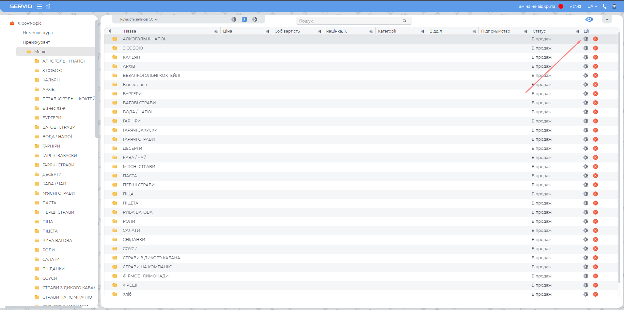The image size is (624, 310).
Task: Click the gear icon for АЛКОГОЛЬНІ НАПОЇ row
Action: [x=586, y=39]
